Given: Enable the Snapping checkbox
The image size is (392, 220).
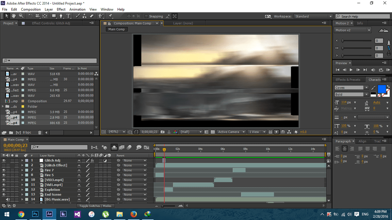Looking at the screenshot, I should coord(146,16).
